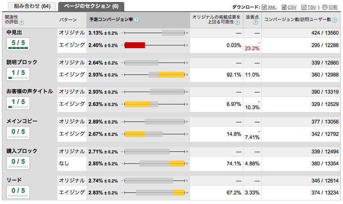
Task: Click the XML download icon
Action: [x=264, y=7]
